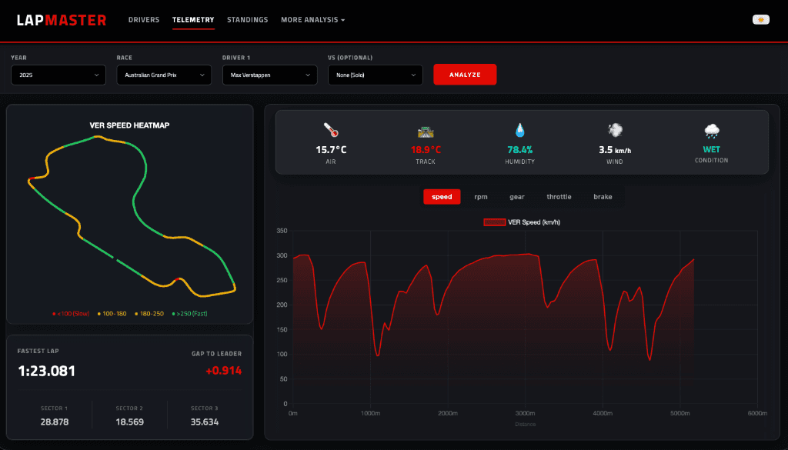Click the red Slow legend dot under the heatmap
Image resolution: width=788 pixels, height=450 pixels.
[54, 313]
